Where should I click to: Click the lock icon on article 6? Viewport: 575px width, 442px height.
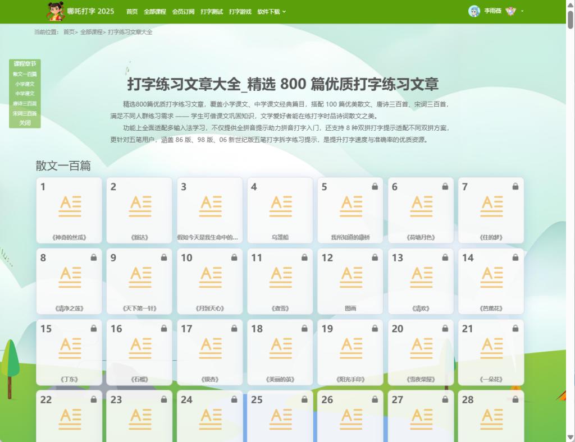(445, 187)
